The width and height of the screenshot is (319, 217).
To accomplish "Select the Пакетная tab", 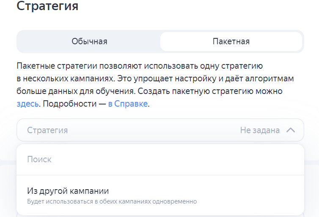I will pyautogui.click(x=231, y=41).
